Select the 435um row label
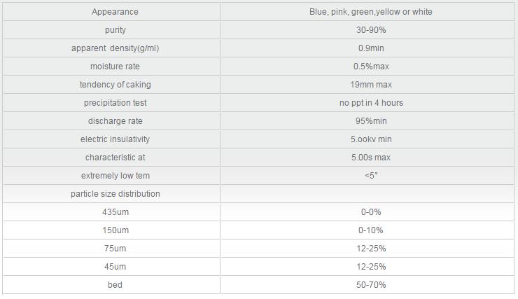The width and height of the screenshot is (518, 299). coord(115,211)
